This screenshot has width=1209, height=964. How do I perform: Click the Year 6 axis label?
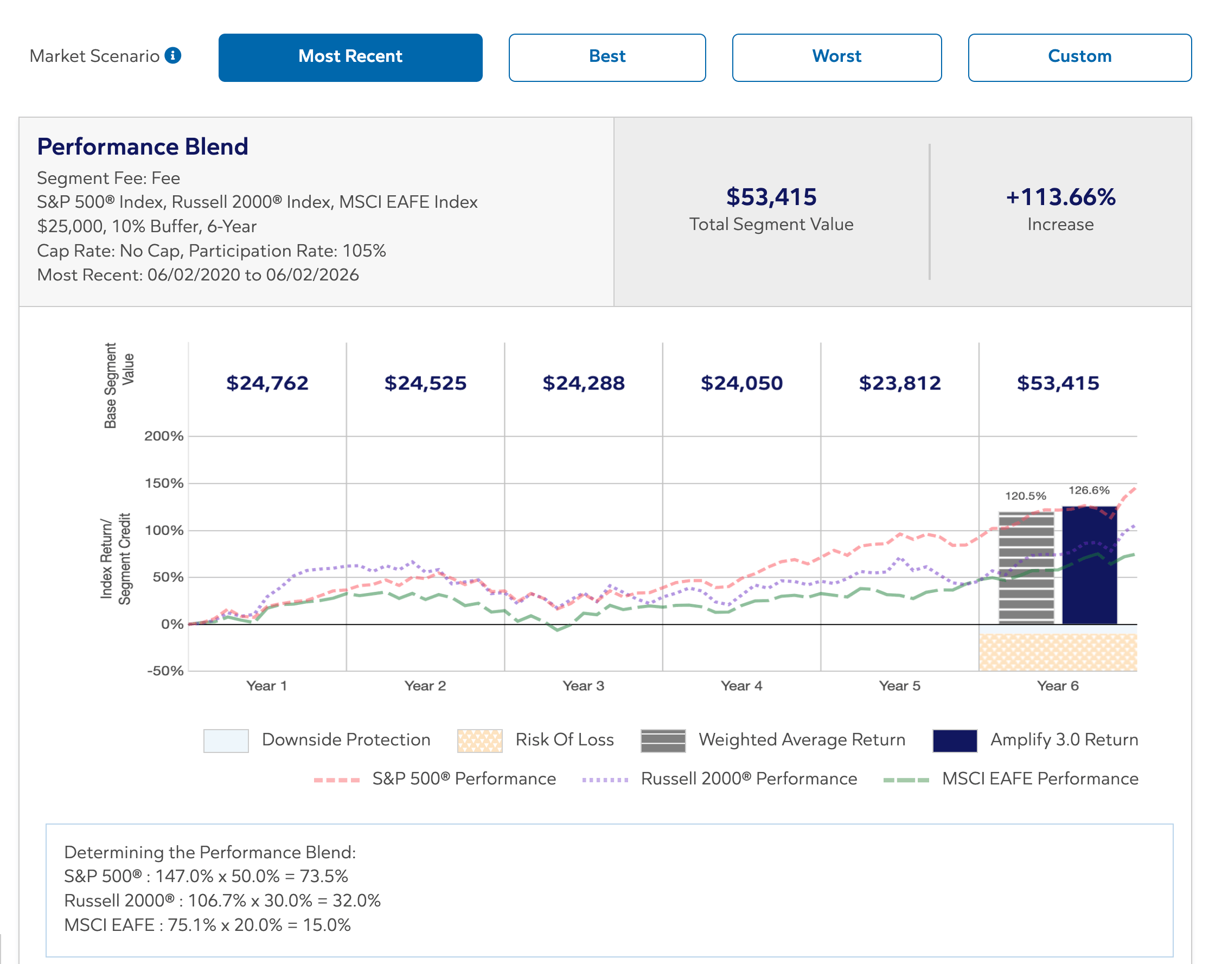pyautogui.click(x=1058, y=686)
